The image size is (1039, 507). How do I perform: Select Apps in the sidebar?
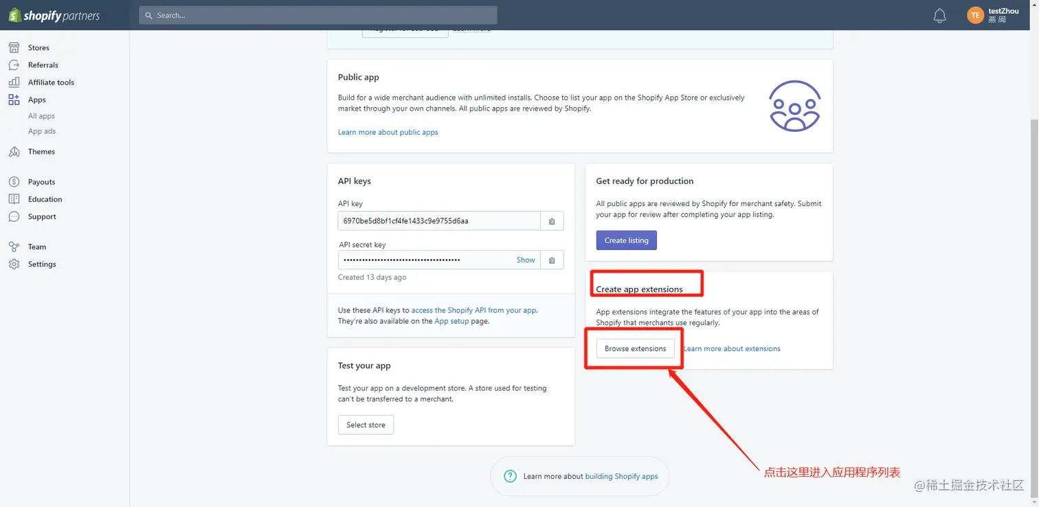[x=37, y=100]
